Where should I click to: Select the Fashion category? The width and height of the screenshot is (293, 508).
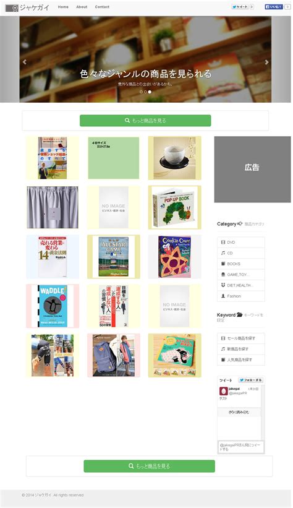coord(241,296)
